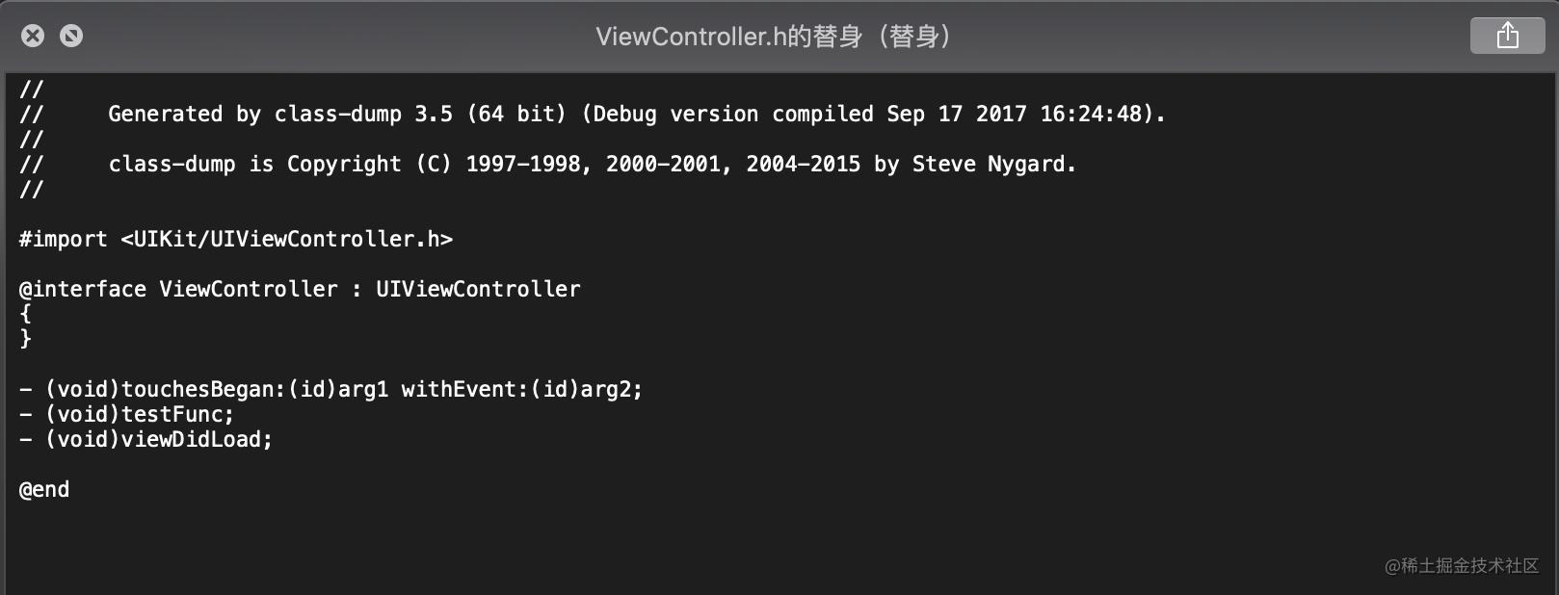Click the UIViewController superclass name
Image resolution: width=1559 pixels, height=595 pixels.
click(478, 289)
